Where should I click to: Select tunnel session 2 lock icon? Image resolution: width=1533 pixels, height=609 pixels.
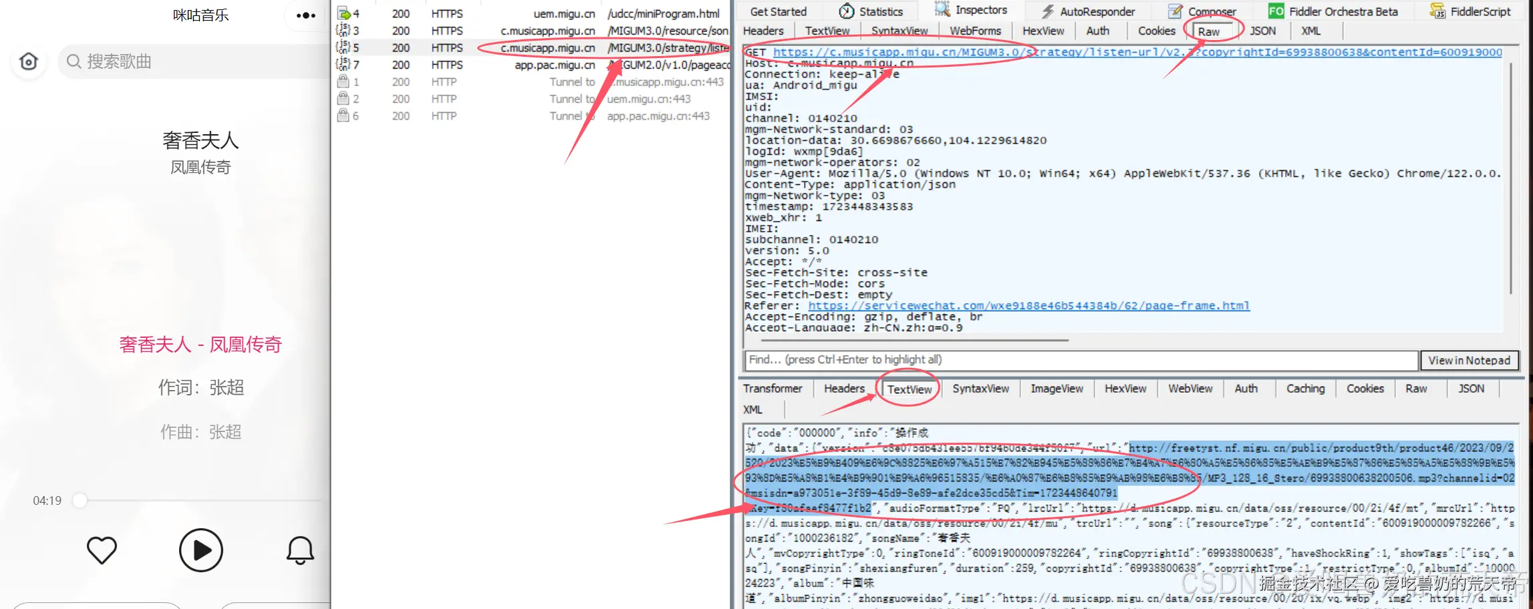(x=343, y=99)
